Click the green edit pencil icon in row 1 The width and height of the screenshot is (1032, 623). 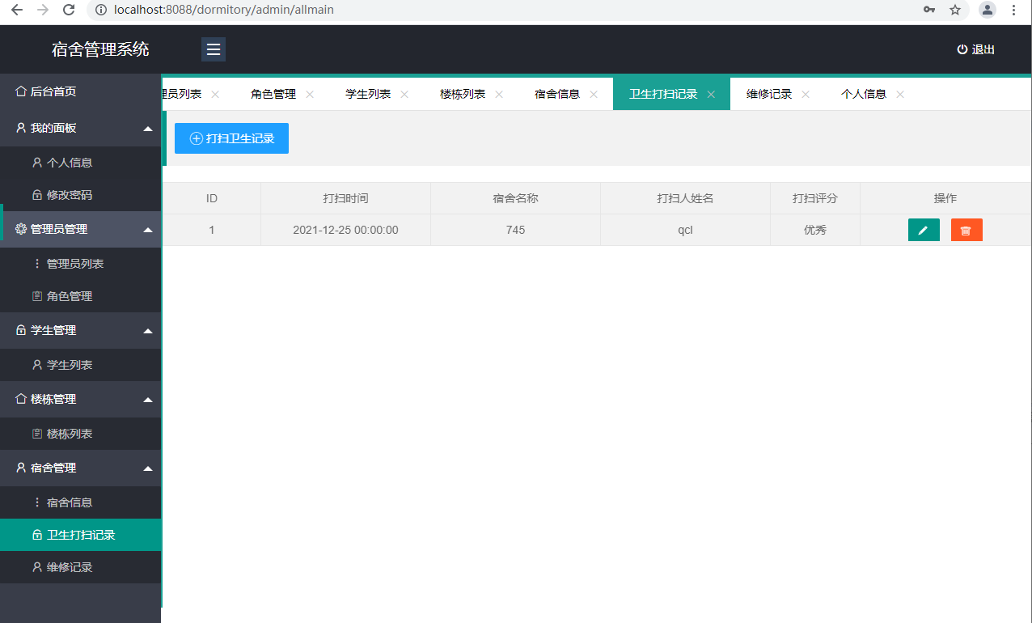(923, 230)
